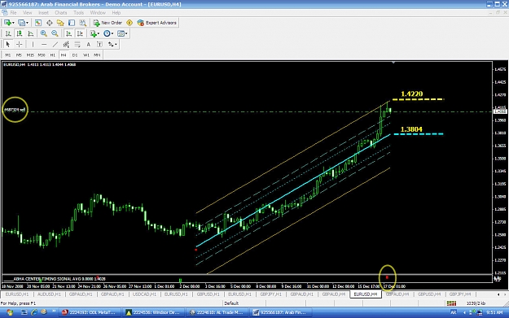509x318 pixels.
Task: Toggle Expert Advisors on or off
Action: click(157, 23)
